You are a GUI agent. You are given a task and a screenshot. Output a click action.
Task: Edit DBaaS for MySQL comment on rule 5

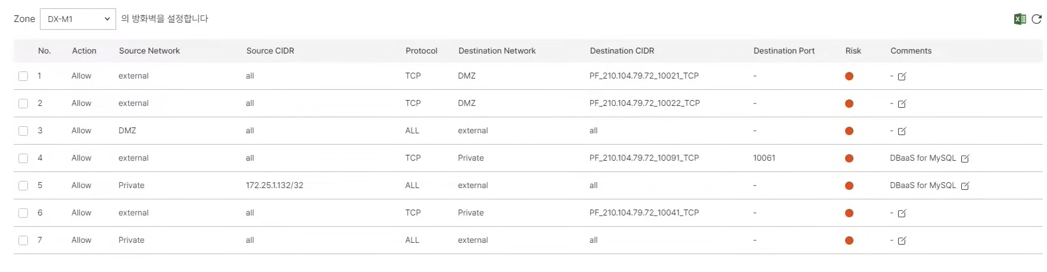[965, 186]
